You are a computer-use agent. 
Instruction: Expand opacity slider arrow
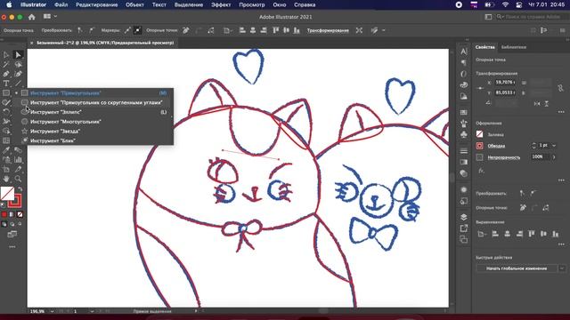554,157
